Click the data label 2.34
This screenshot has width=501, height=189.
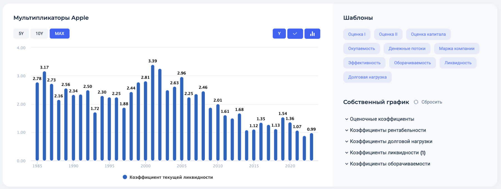point(73,91)
